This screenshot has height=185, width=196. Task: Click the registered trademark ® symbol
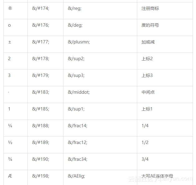coord(10,8)
